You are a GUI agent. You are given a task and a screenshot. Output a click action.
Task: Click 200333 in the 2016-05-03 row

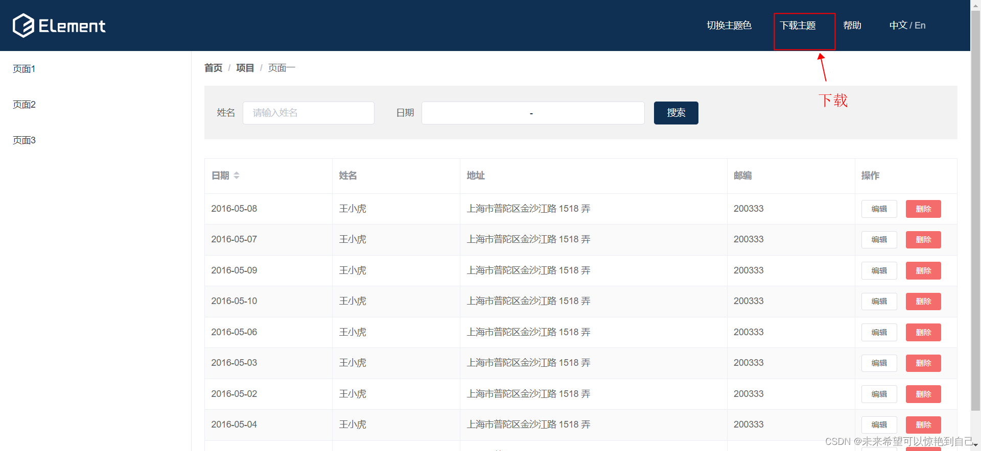tap(749, 363)
